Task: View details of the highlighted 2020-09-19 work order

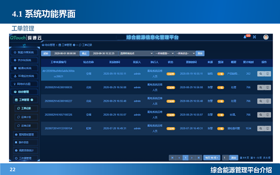Action: pyautogui.click(x=261, y=74)
